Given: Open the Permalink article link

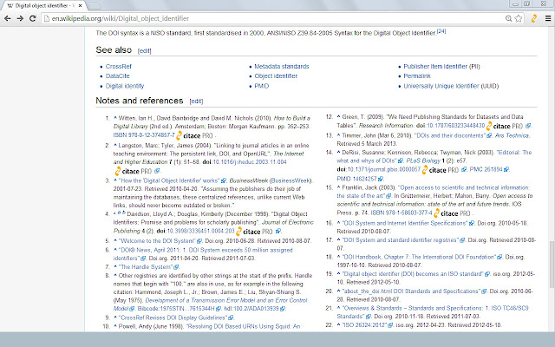Looking at the screenshot, I should (x=428, y=76).
